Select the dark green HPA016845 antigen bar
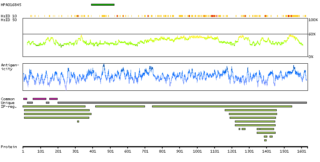This screenshot has width=320, height=162. pos(102,5)
